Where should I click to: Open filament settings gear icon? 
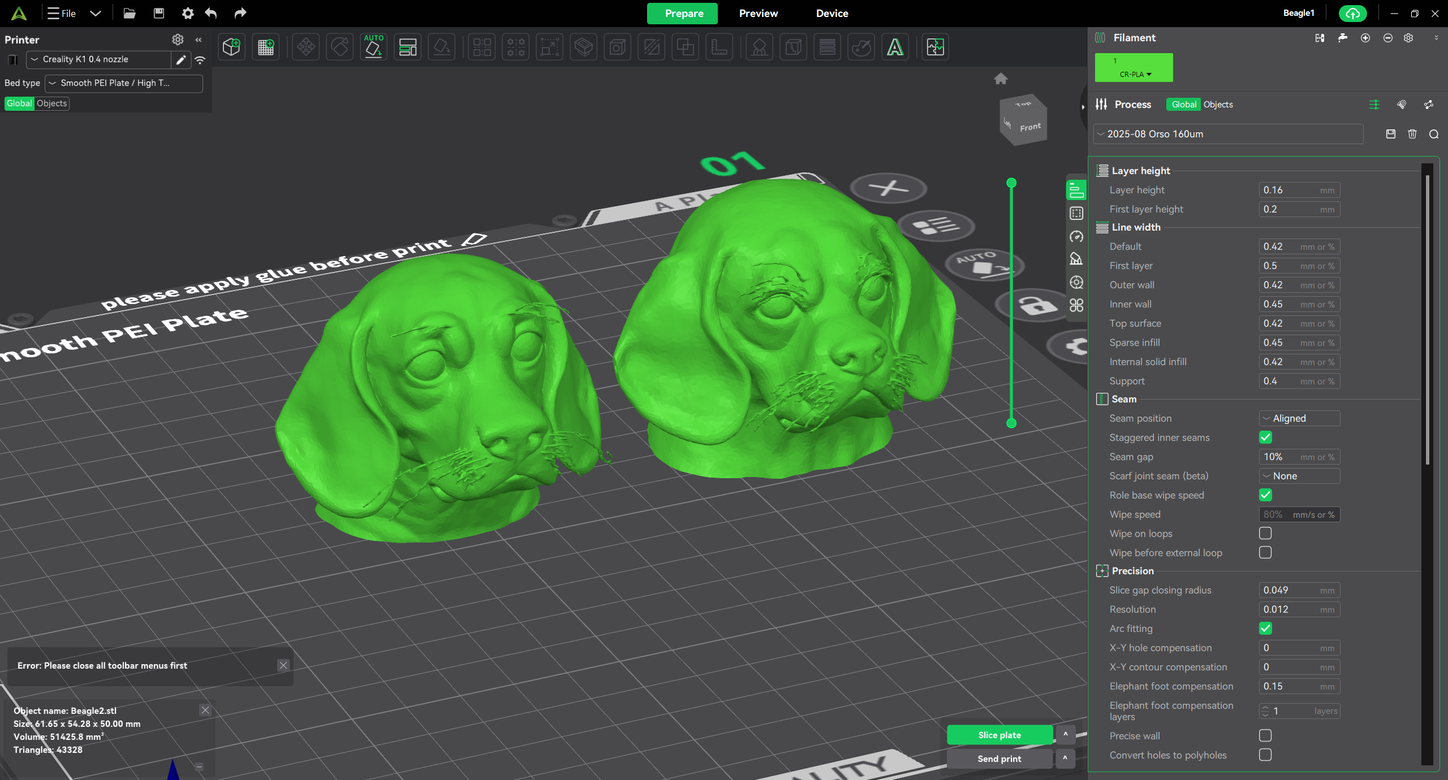tap(1408, 38)
